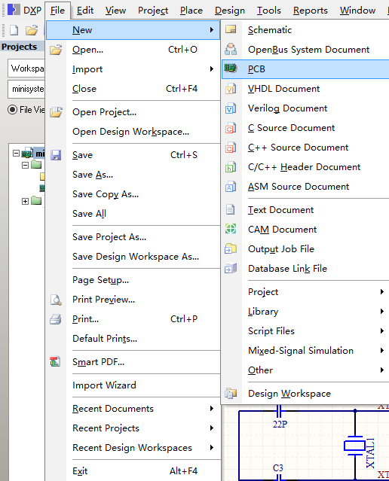This screenshot has width=389, height=481.
Task: Click the minisystem project field
Action: coord(26,89)
